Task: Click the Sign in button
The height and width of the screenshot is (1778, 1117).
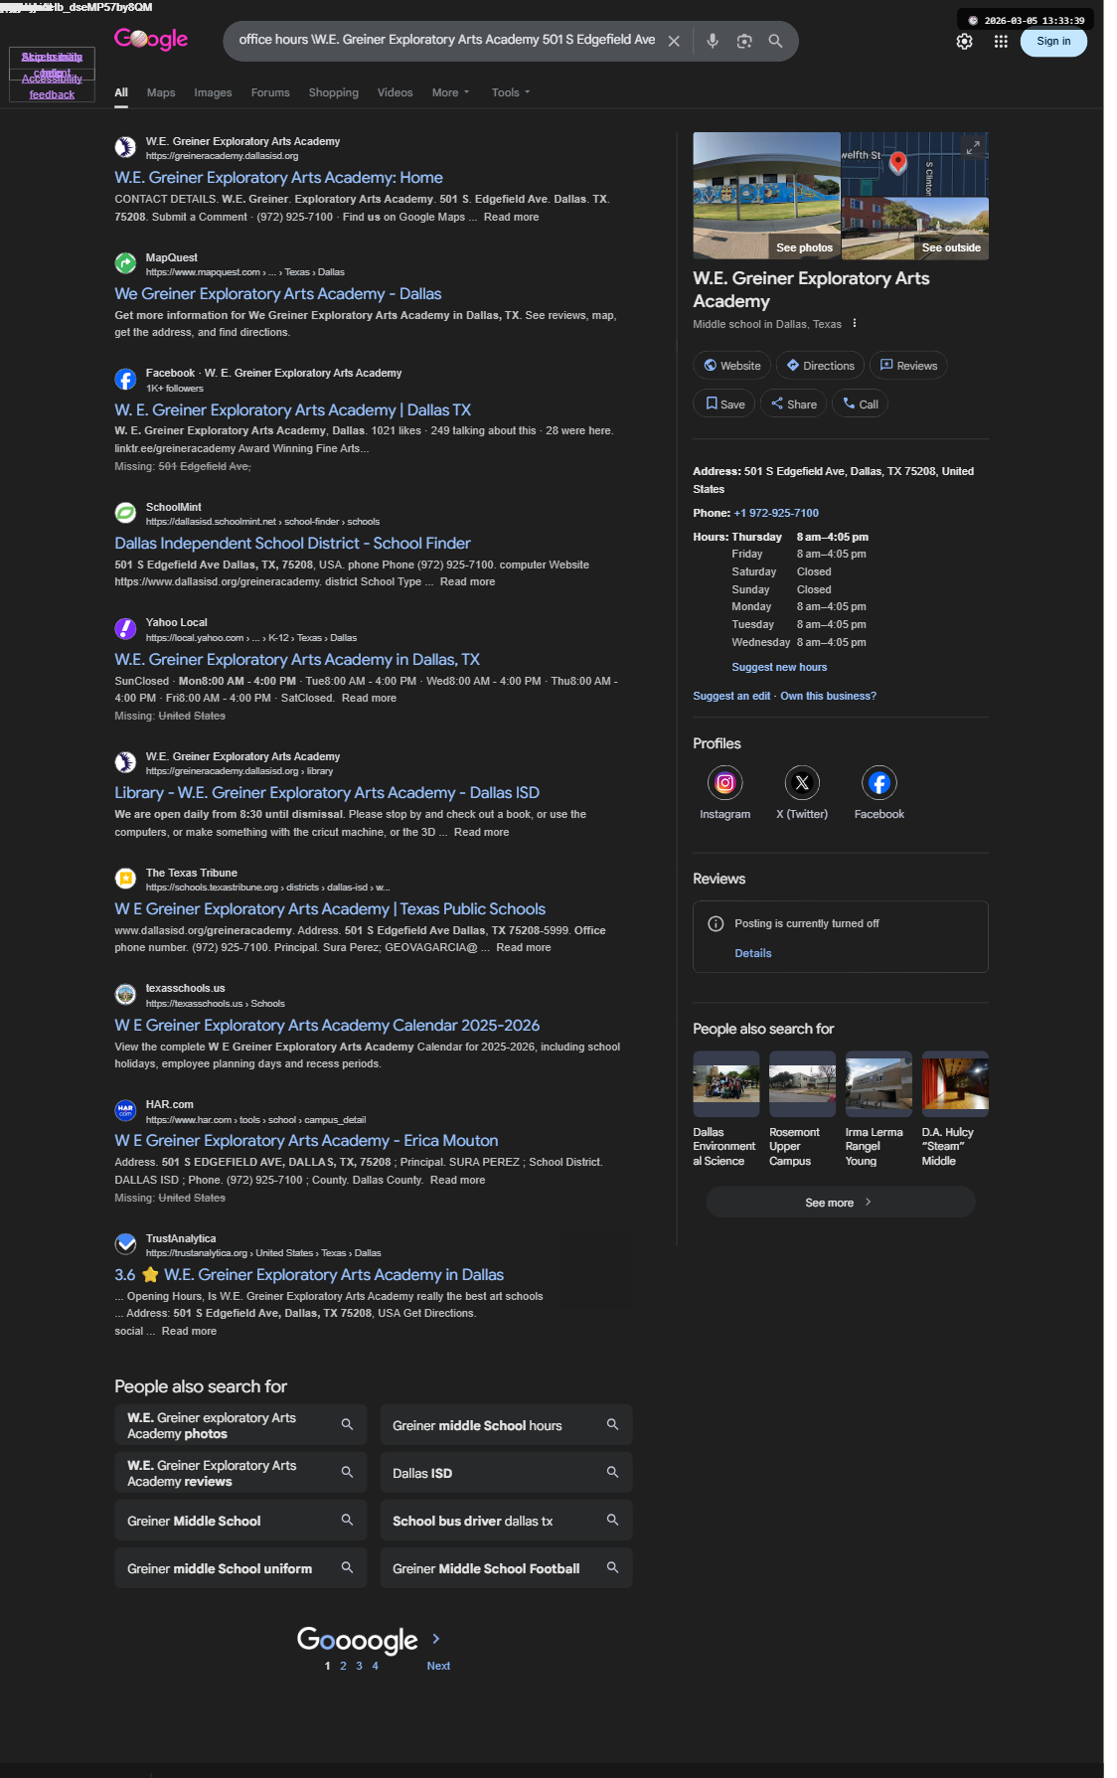Action: pyautogui.click(x=1053, y=42)
